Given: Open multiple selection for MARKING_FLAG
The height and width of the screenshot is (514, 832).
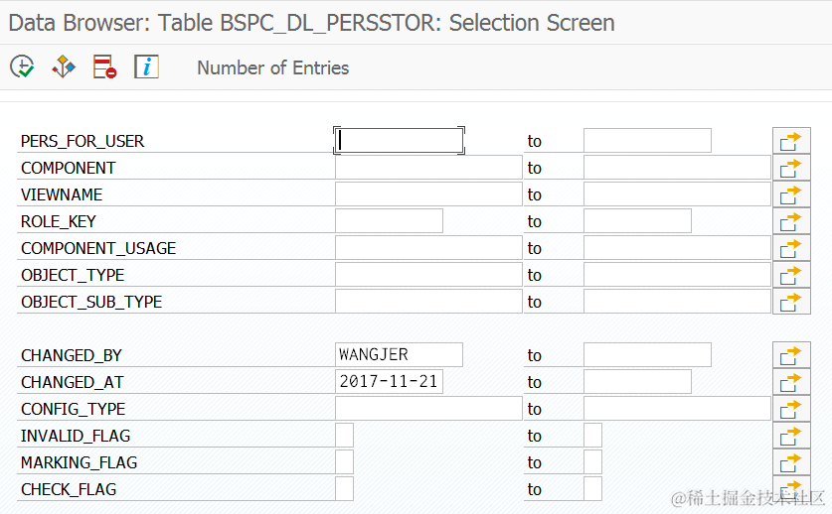Looking at the screenshot, I should [x=791, y=462].
